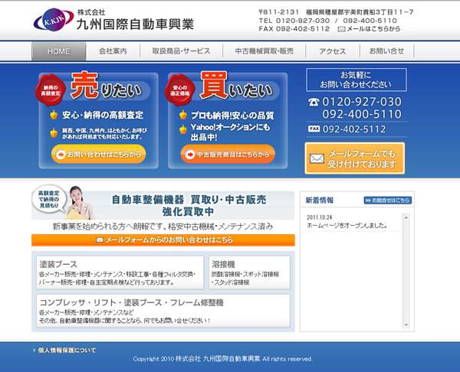Click the pointing hand icon beside 安心・納得の高額査定
460x372 pixels.
pos(54,115)
